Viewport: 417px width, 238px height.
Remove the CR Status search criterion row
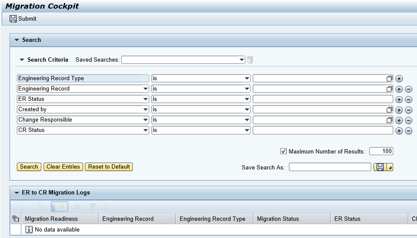[x=408, y=131]
